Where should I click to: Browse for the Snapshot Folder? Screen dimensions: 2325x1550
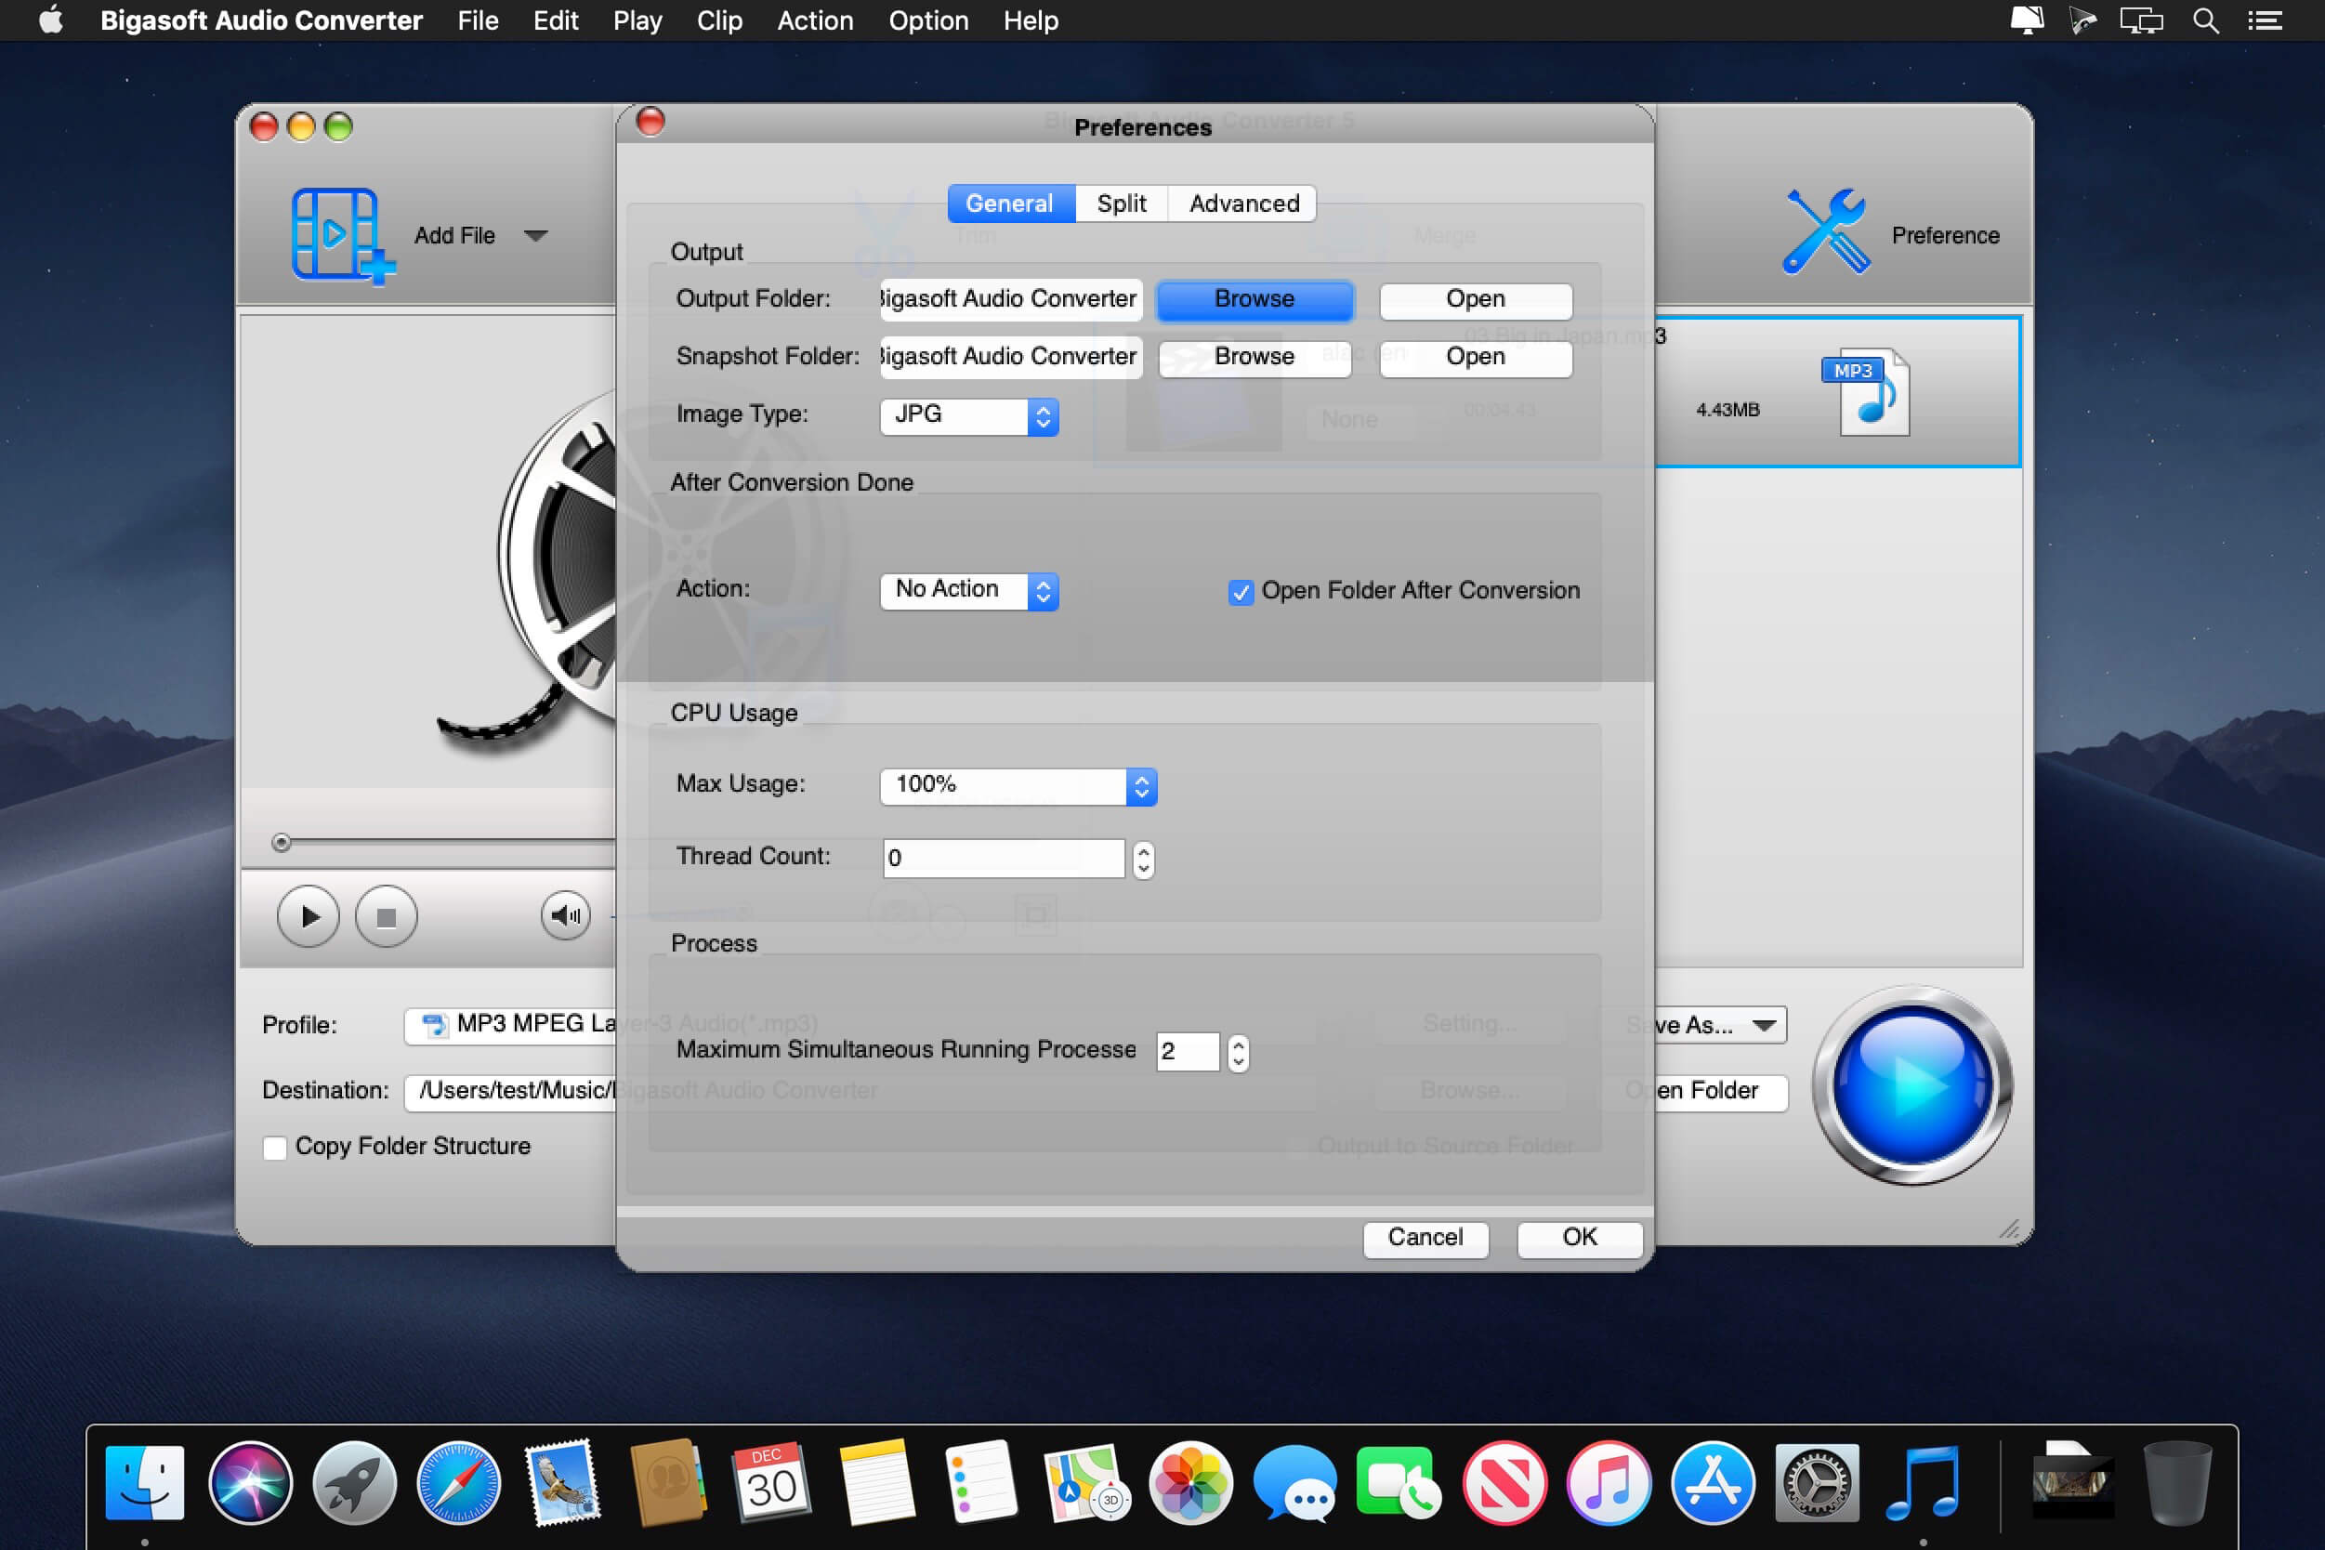point(1254,357)
